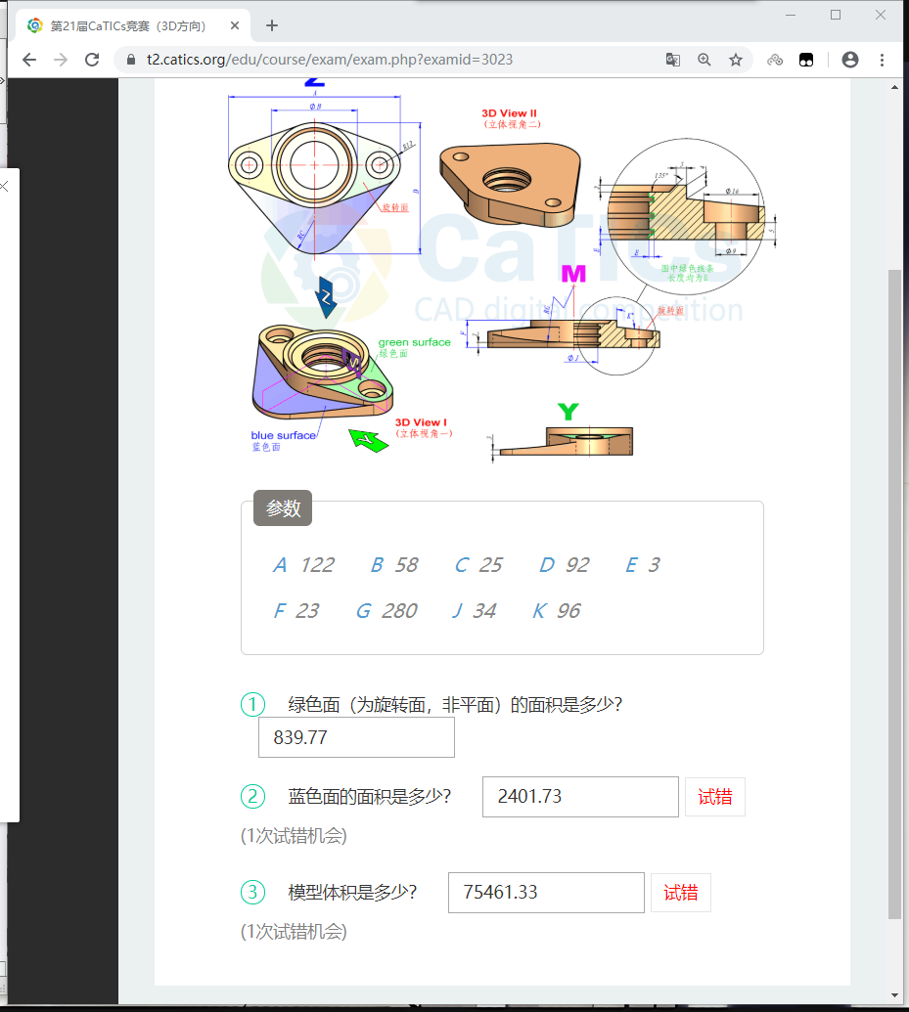
Task: Click the black square extension icon
Action: coord(806,60)
